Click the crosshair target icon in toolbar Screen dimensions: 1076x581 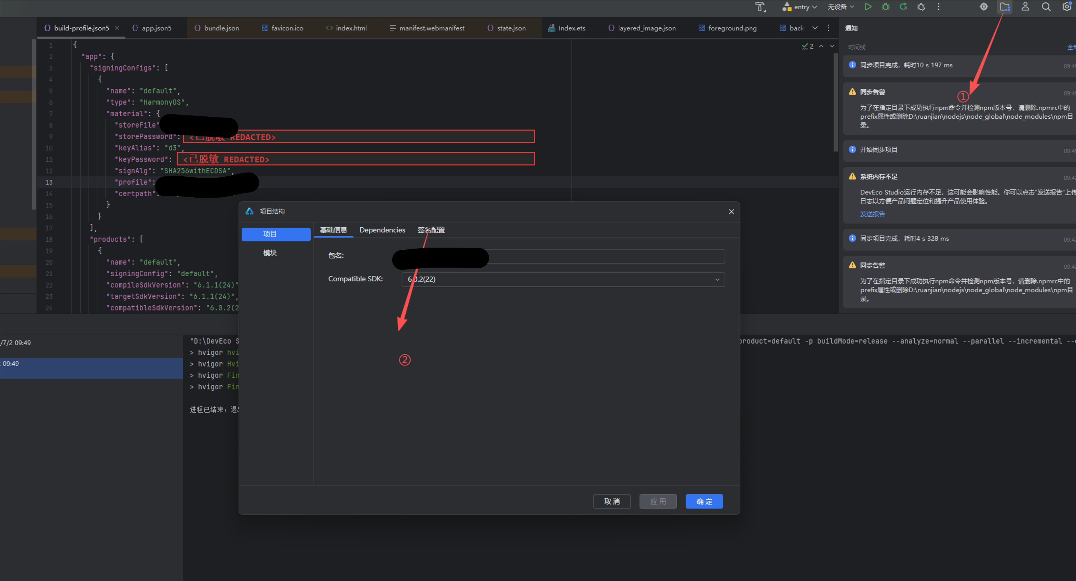tap(984, 7)
